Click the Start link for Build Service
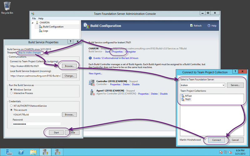 107,51
